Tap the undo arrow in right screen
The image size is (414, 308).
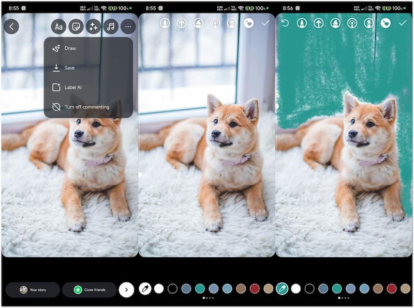pyautogui.click(x=284, y=23)
